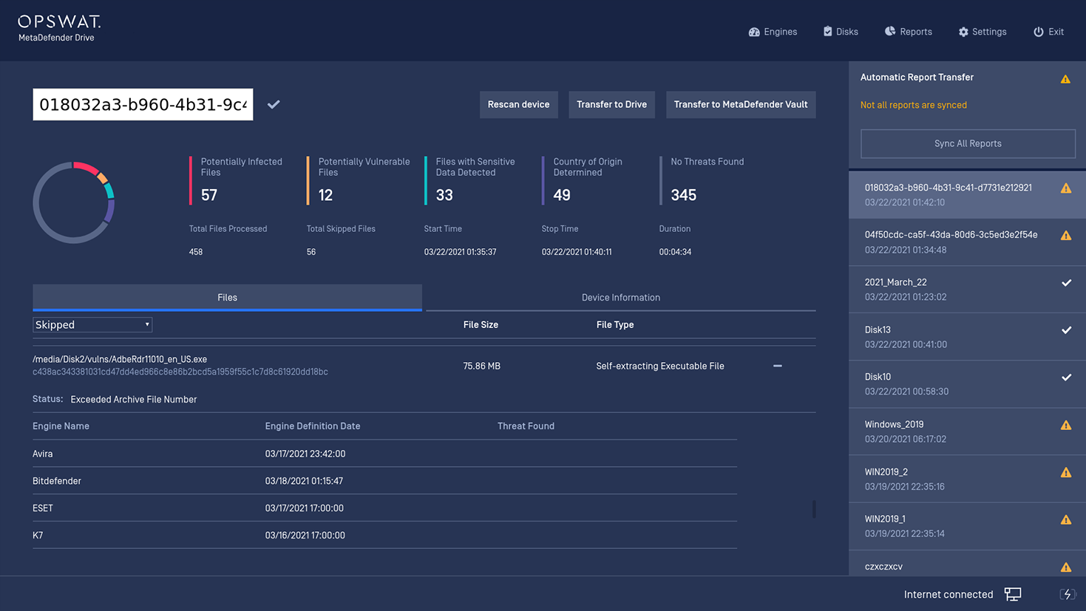
Task: Click the file SHA hash text
Action: [180, 372]
